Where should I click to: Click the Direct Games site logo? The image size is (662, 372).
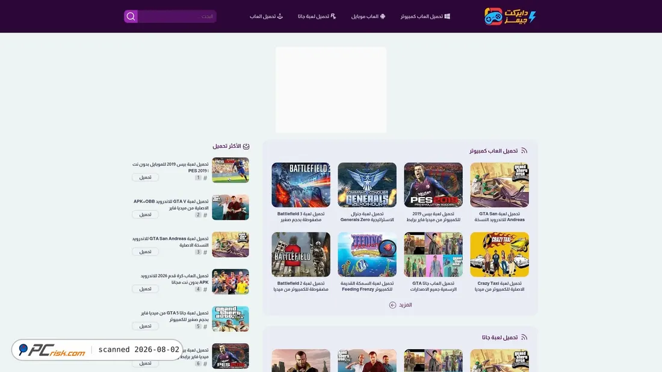pos(510,16)
